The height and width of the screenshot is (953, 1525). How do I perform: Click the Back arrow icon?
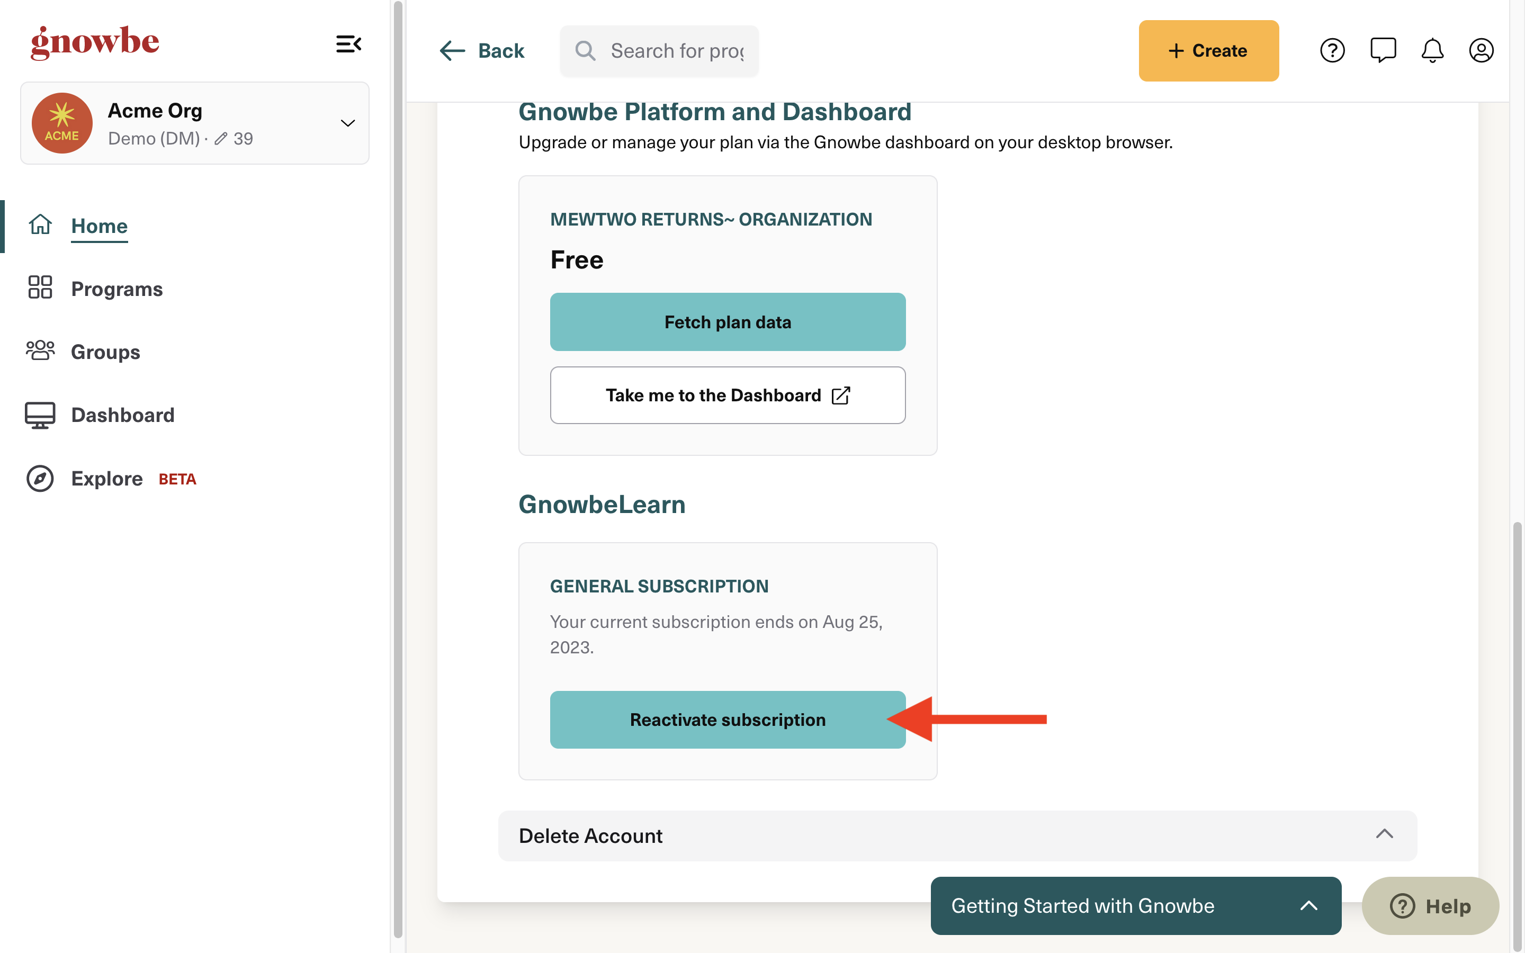click(x=452, y=50)
